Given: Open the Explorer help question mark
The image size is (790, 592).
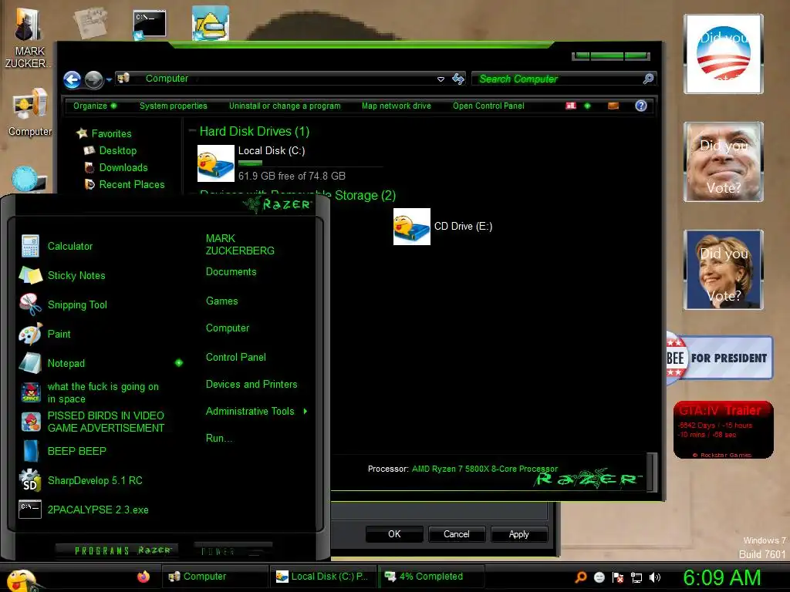Looking at the screenshot, I should tap(641, 106).
